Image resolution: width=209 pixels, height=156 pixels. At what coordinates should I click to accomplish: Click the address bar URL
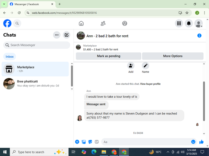click(64, 13)
